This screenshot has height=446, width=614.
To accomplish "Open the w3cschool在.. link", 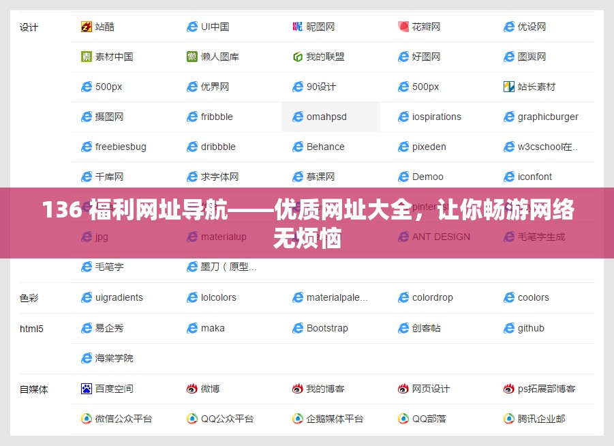I will click(x=547, y=147).
